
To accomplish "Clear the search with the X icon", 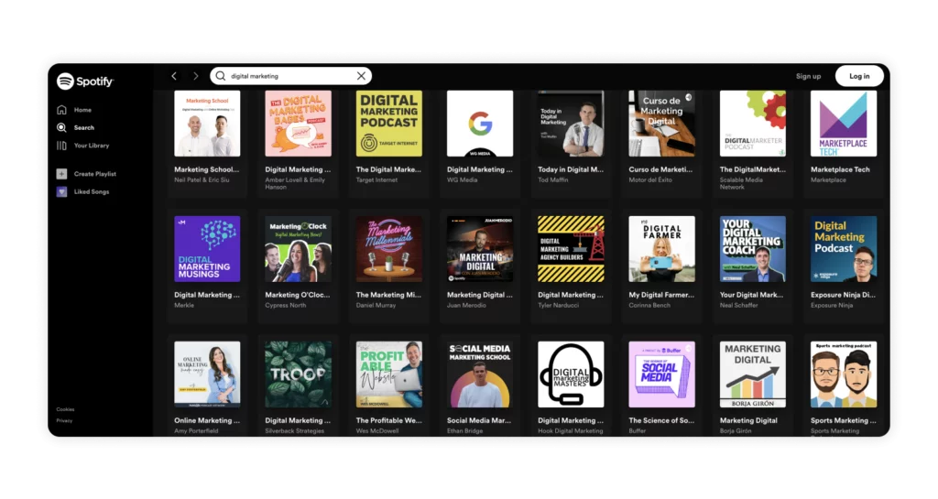I will click(x=361, y=76).
